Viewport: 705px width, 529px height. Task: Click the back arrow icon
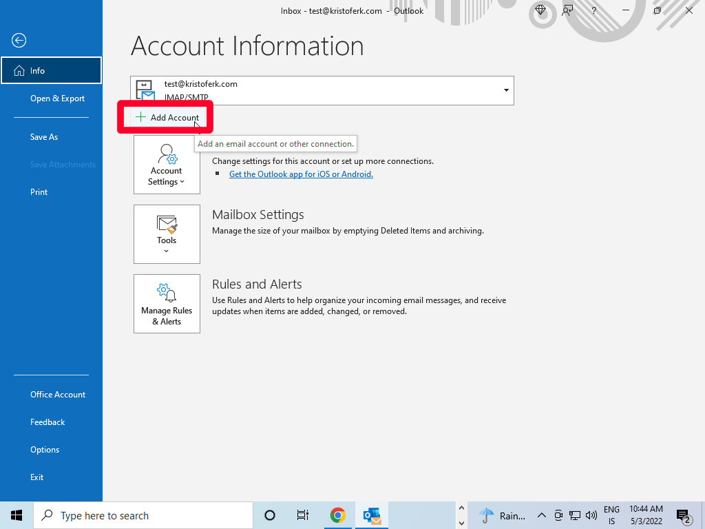[x=19, y=41]
